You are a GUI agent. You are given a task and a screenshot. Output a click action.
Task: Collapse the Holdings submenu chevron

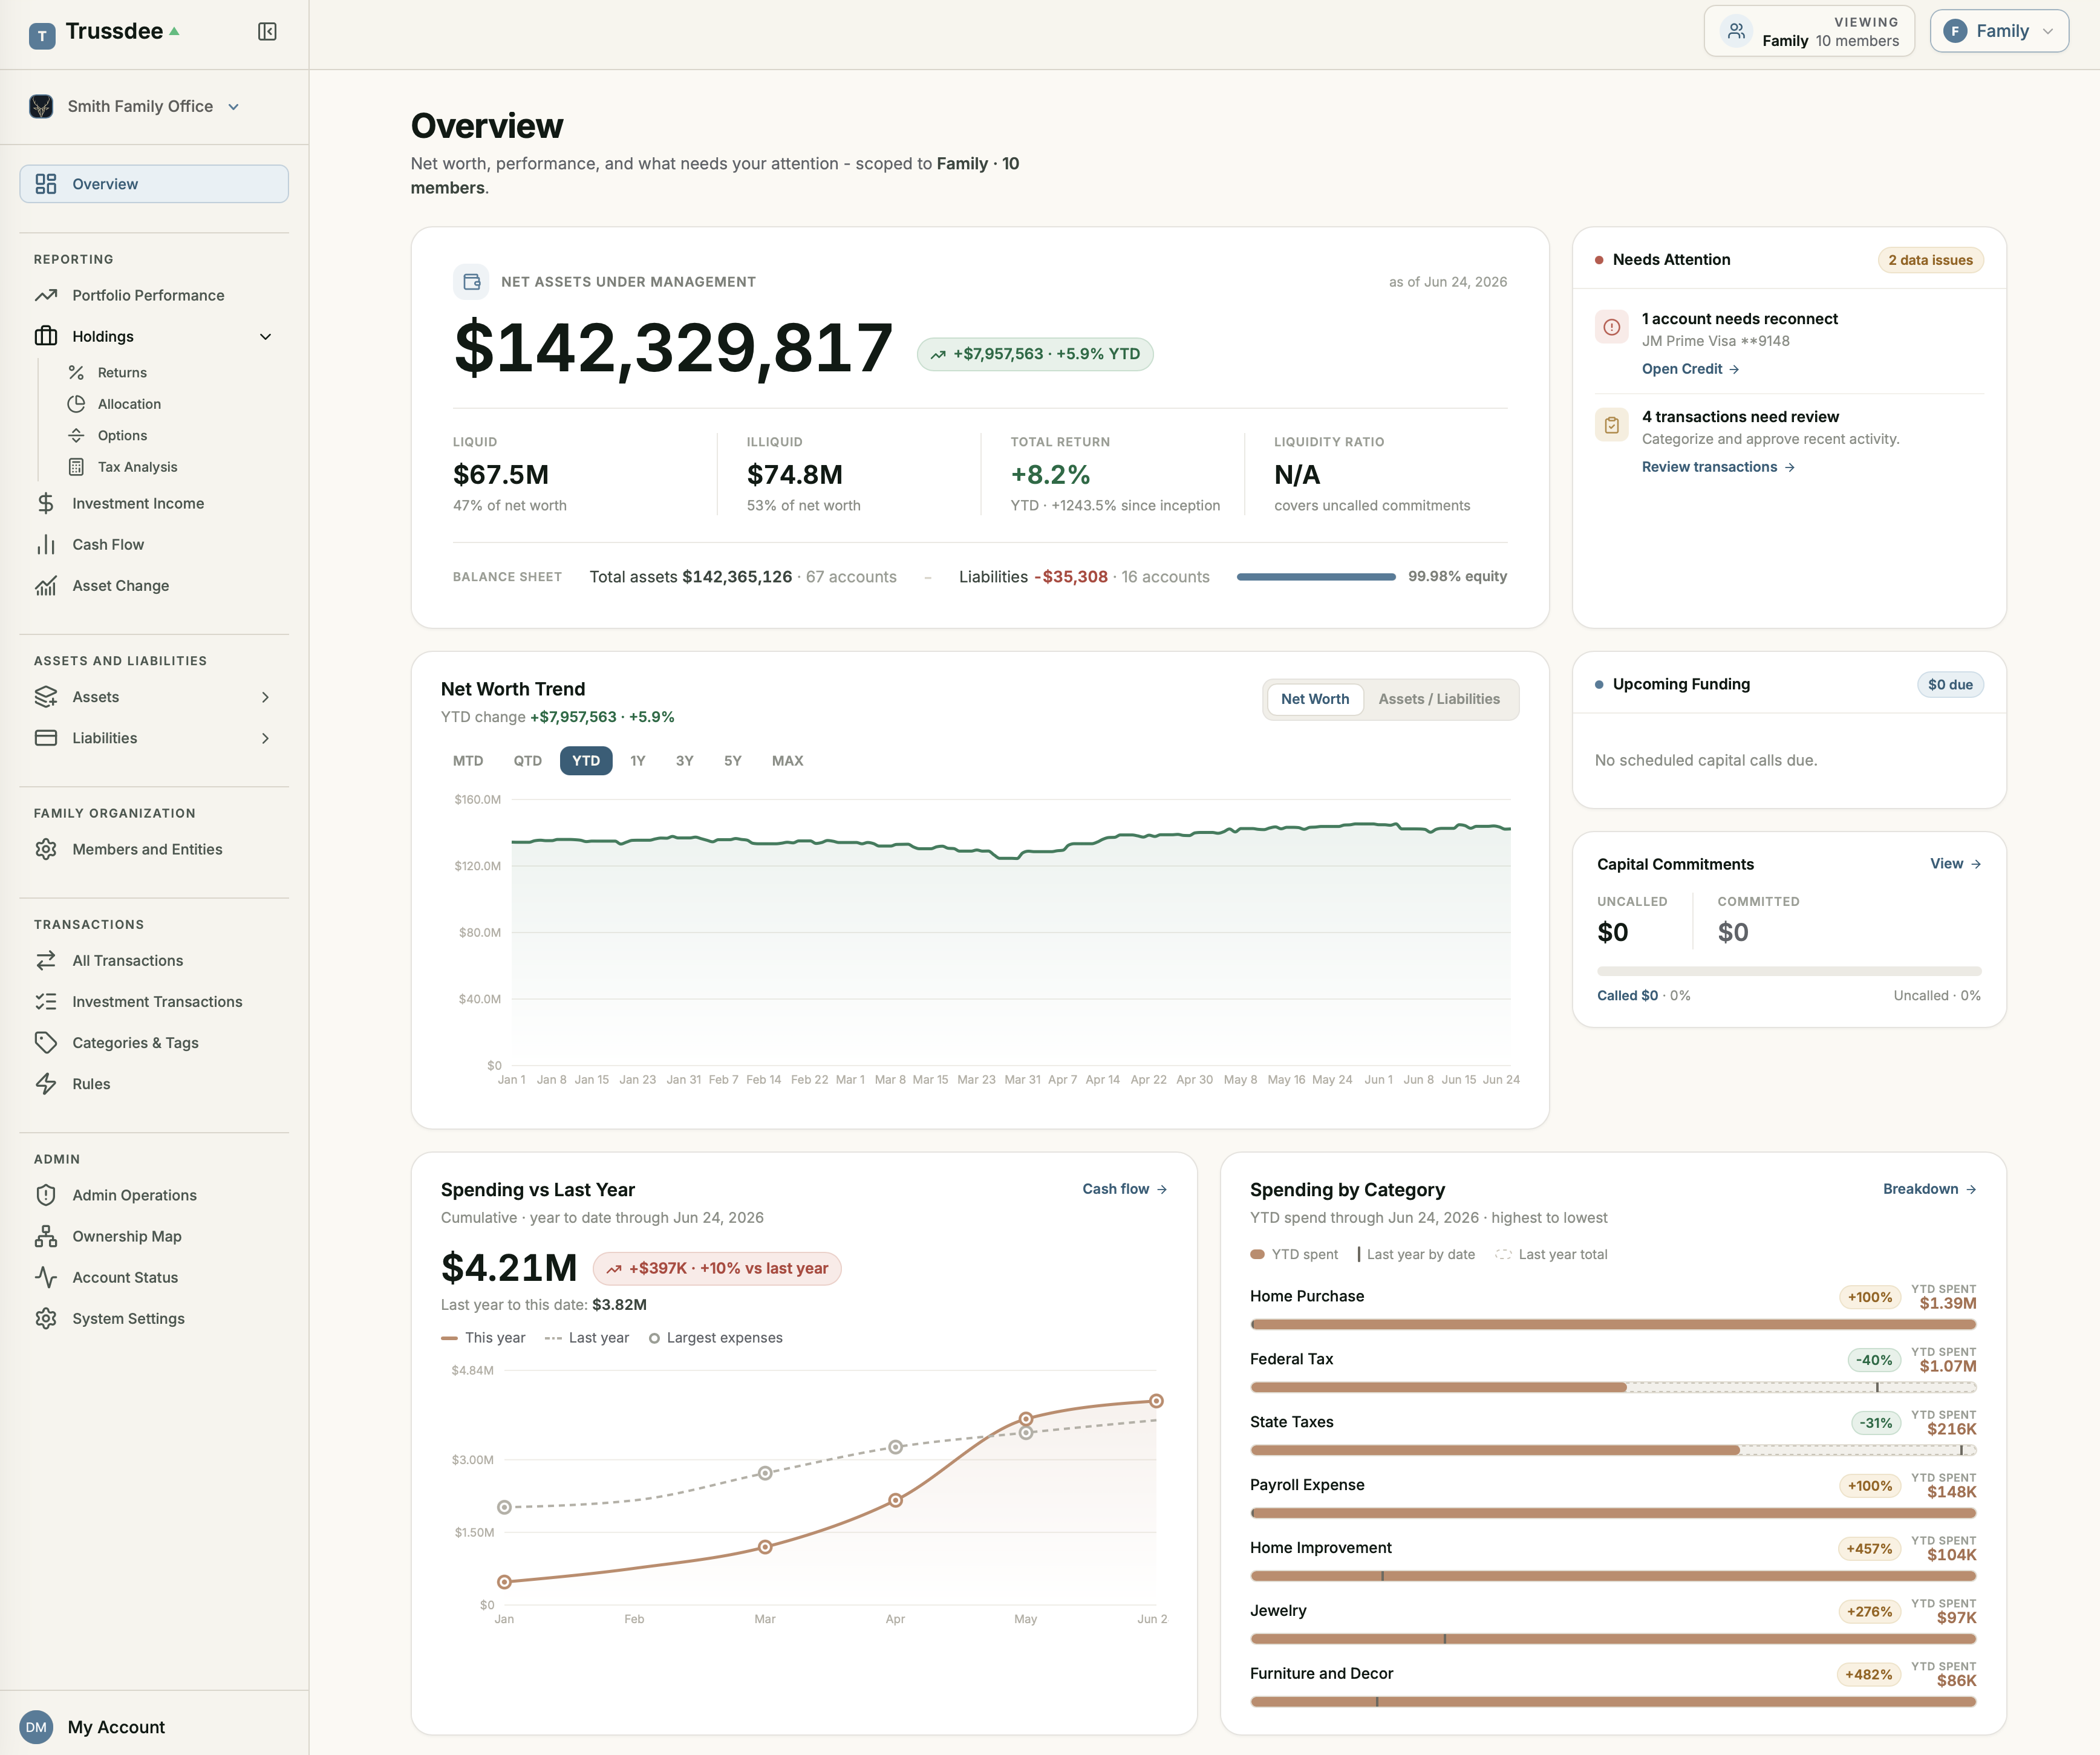click(x=265, y=336)
